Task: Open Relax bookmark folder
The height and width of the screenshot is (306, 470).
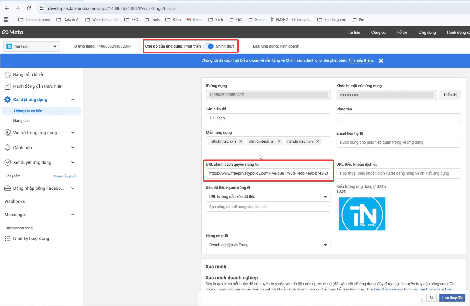Action: 173,20
